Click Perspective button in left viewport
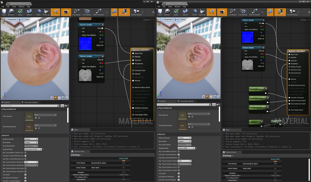311x182 pixels. (x=11, y=19)
